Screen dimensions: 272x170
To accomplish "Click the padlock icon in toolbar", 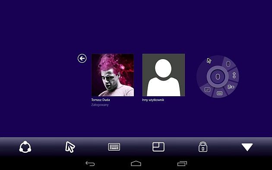I will pyautogui.click(x=203, y=147).
